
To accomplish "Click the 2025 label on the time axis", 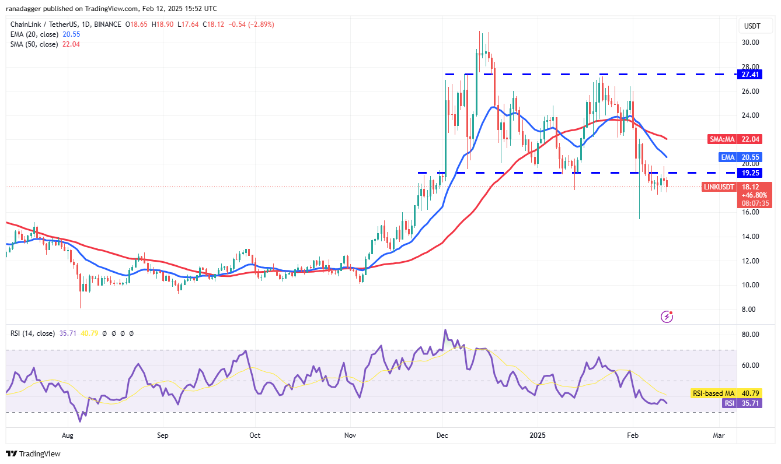I will click(x=537, y=435).
